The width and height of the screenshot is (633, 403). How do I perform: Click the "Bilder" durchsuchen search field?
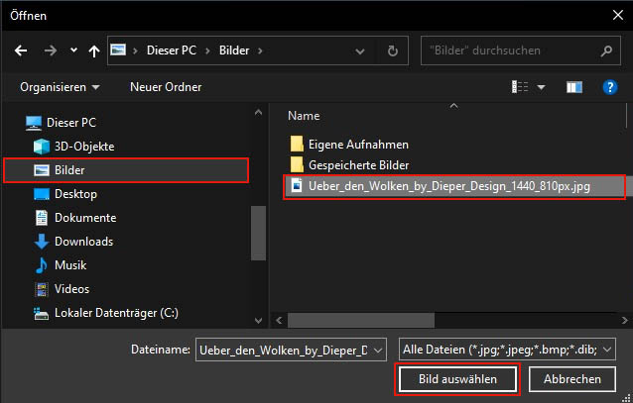tap(506, 50)
